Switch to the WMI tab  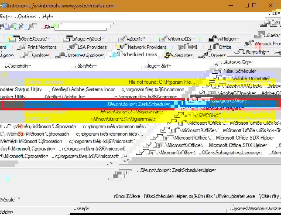click(x=188, y=47)
